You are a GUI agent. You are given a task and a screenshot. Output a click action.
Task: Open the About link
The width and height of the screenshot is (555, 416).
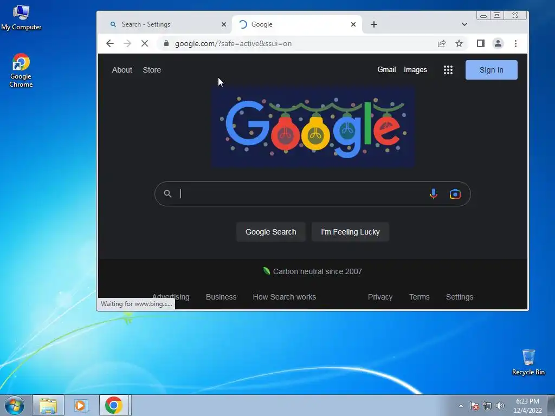[x=122, y=70]
